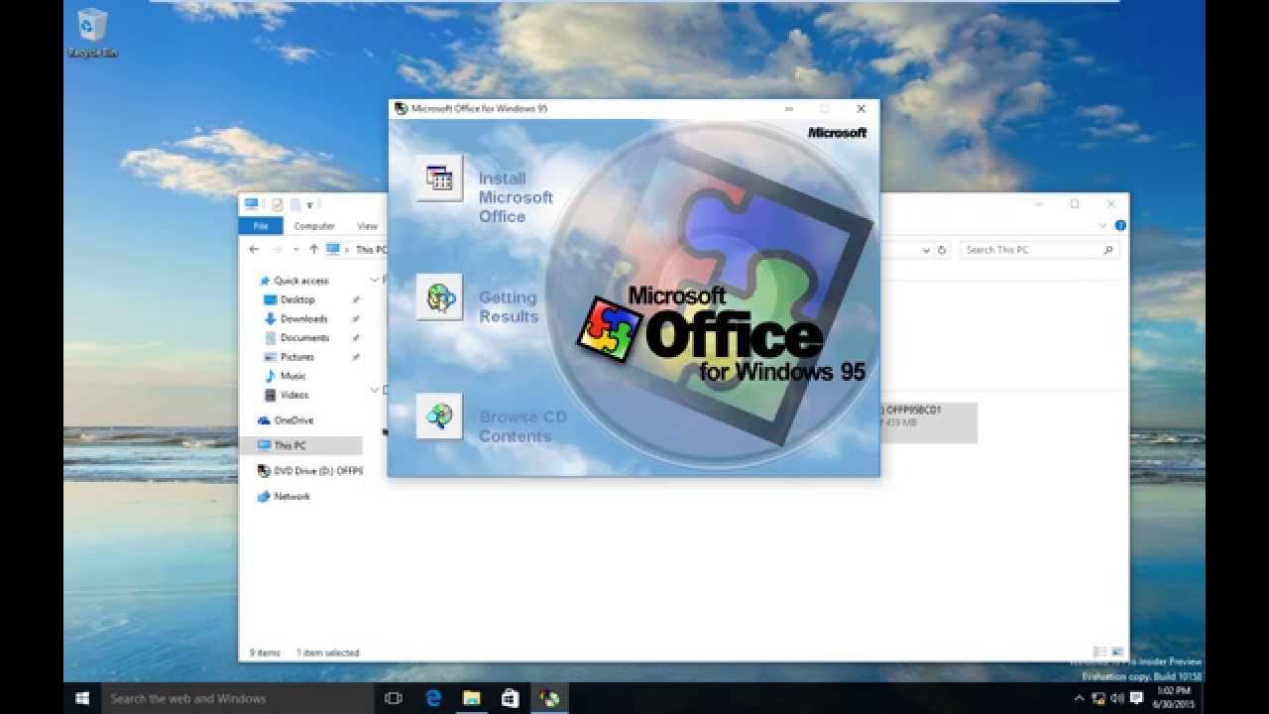Open the Browse CD Contents text link

(522, 426)
